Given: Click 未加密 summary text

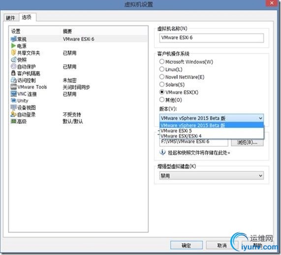Looking at the screenshot, I should point(69,80).
